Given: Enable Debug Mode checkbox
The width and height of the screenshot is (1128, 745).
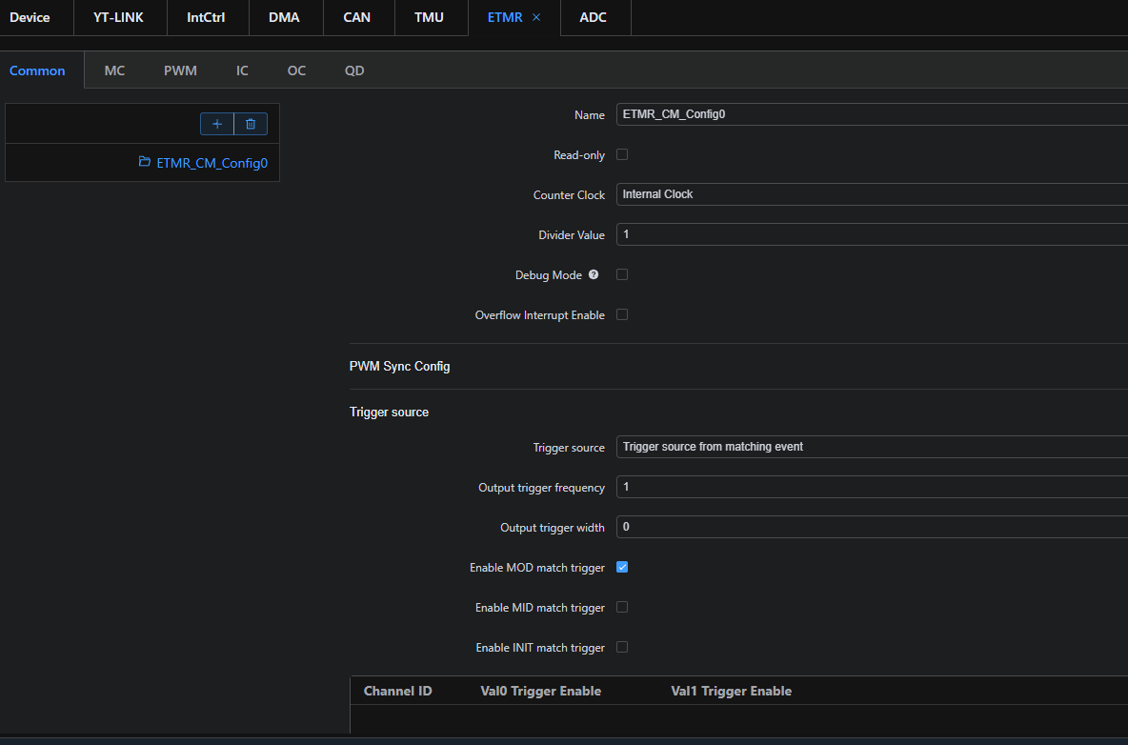Looking at the screenshot, I should pos(622,274).
